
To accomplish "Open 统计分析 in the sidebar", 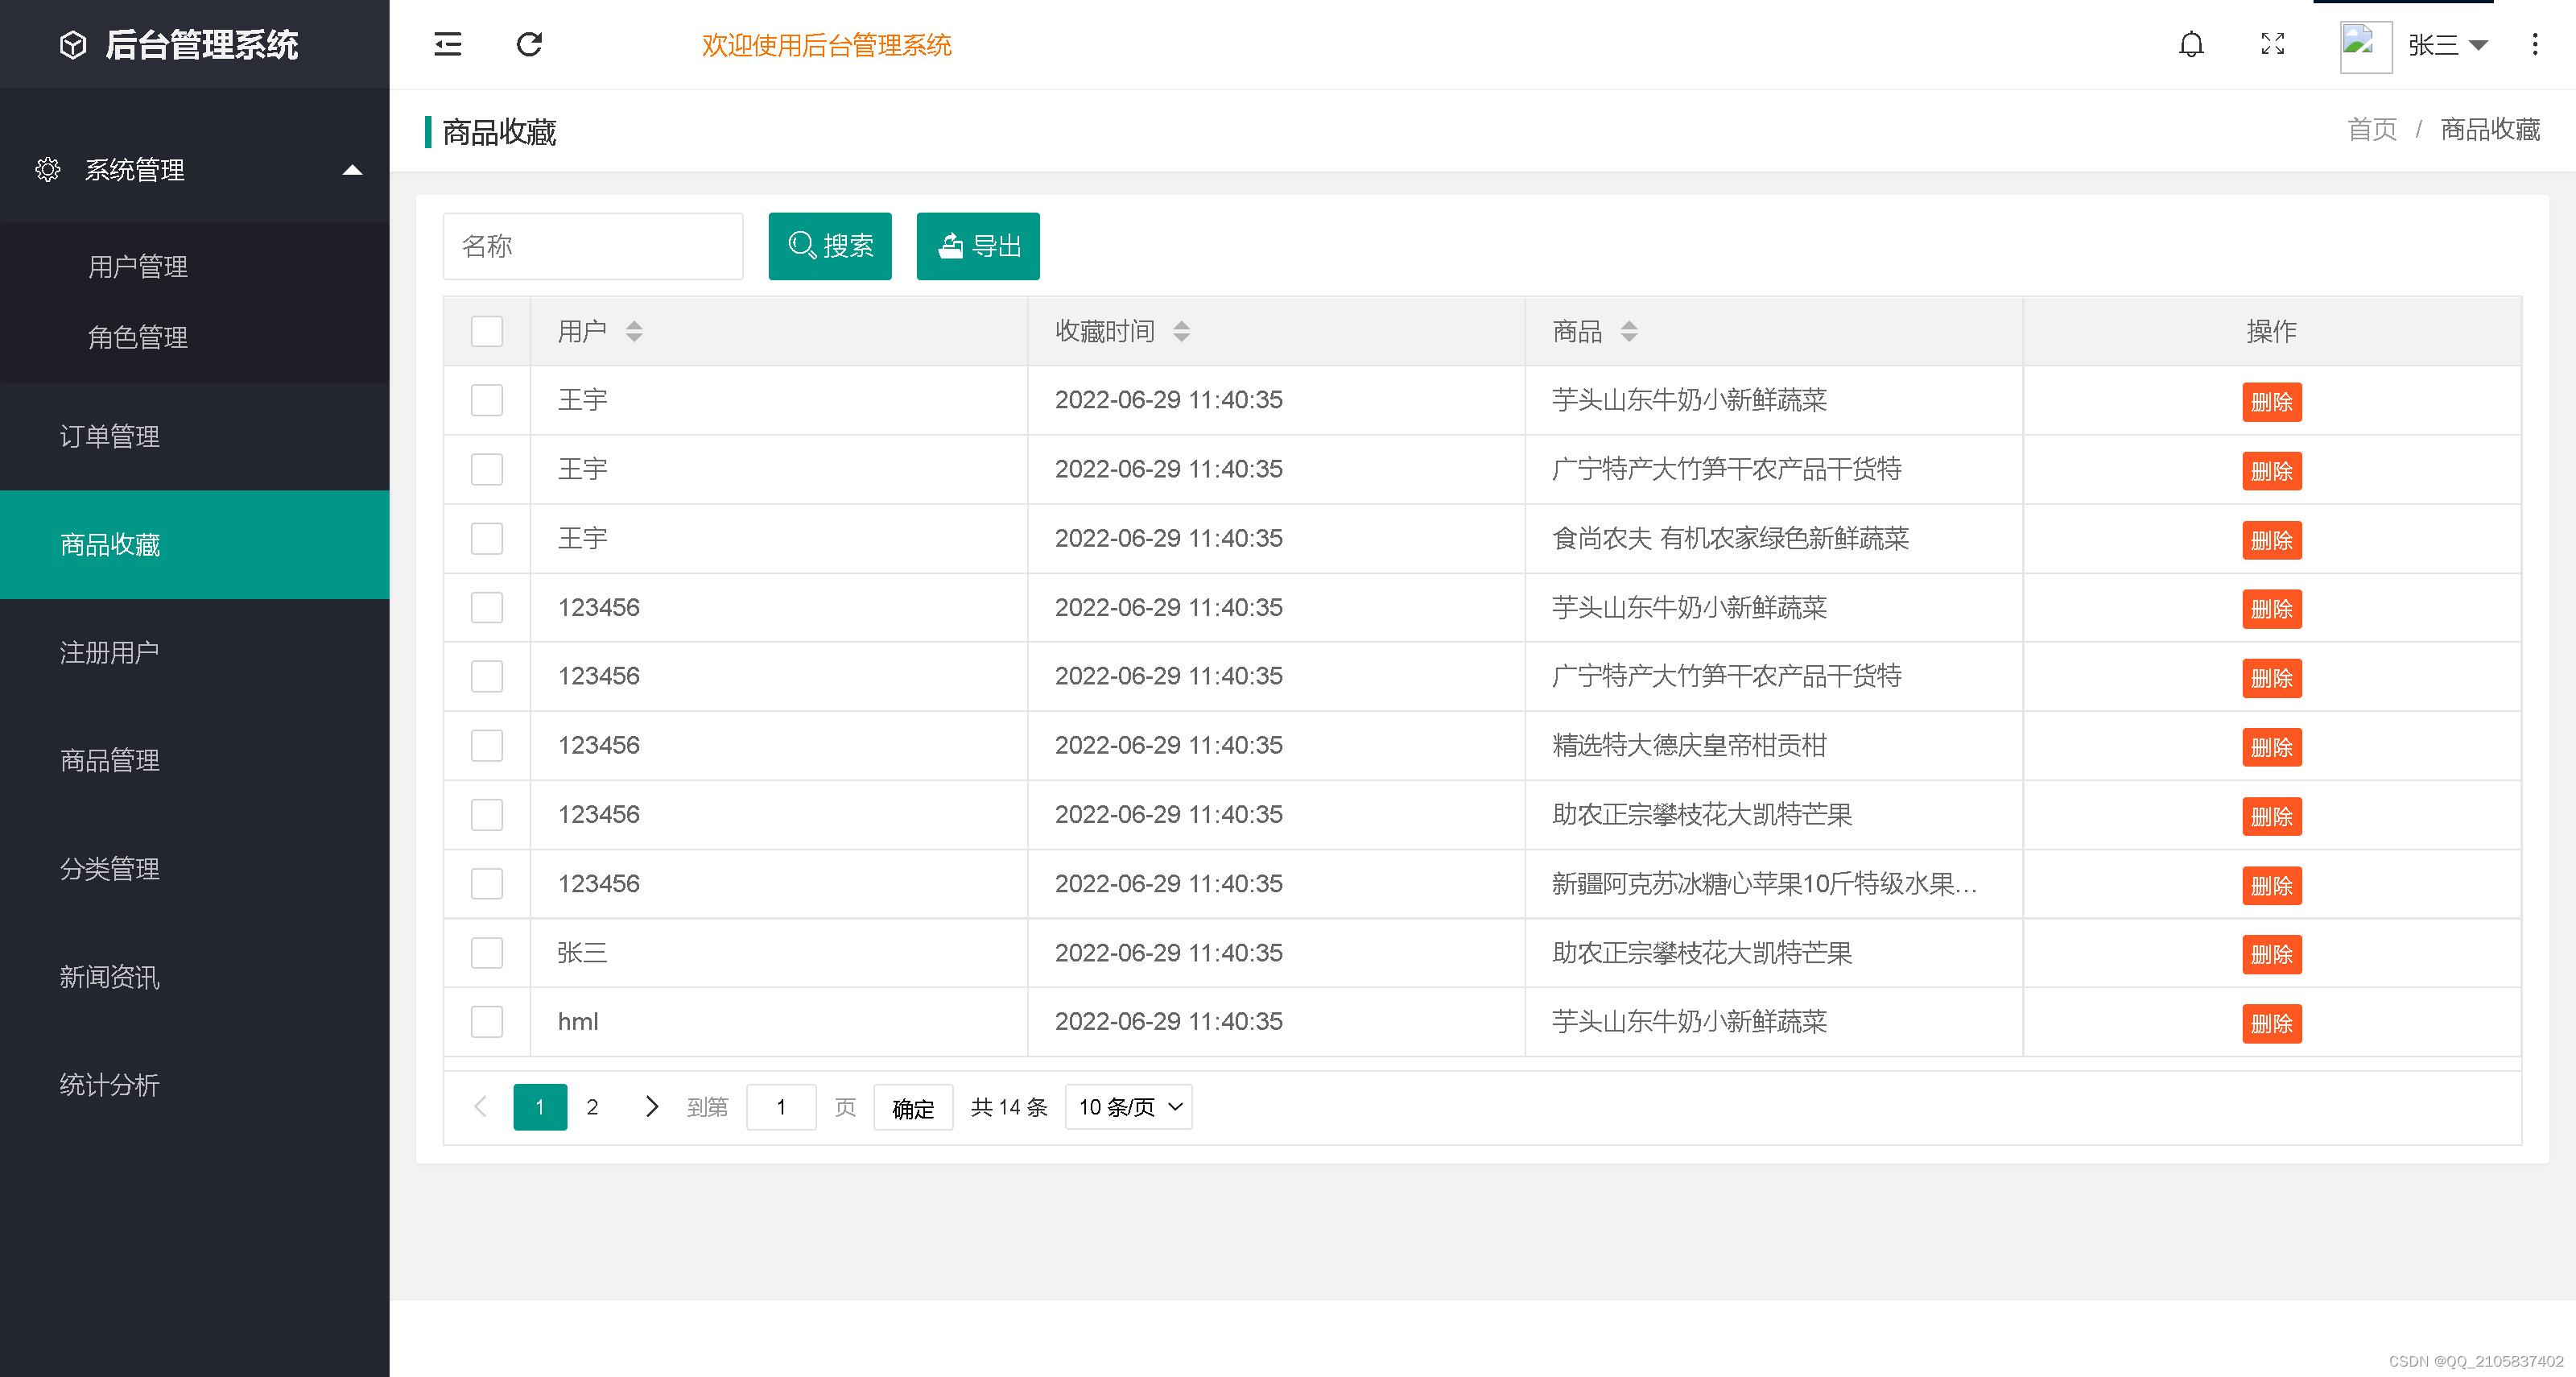I will (x=194, y=1084).
